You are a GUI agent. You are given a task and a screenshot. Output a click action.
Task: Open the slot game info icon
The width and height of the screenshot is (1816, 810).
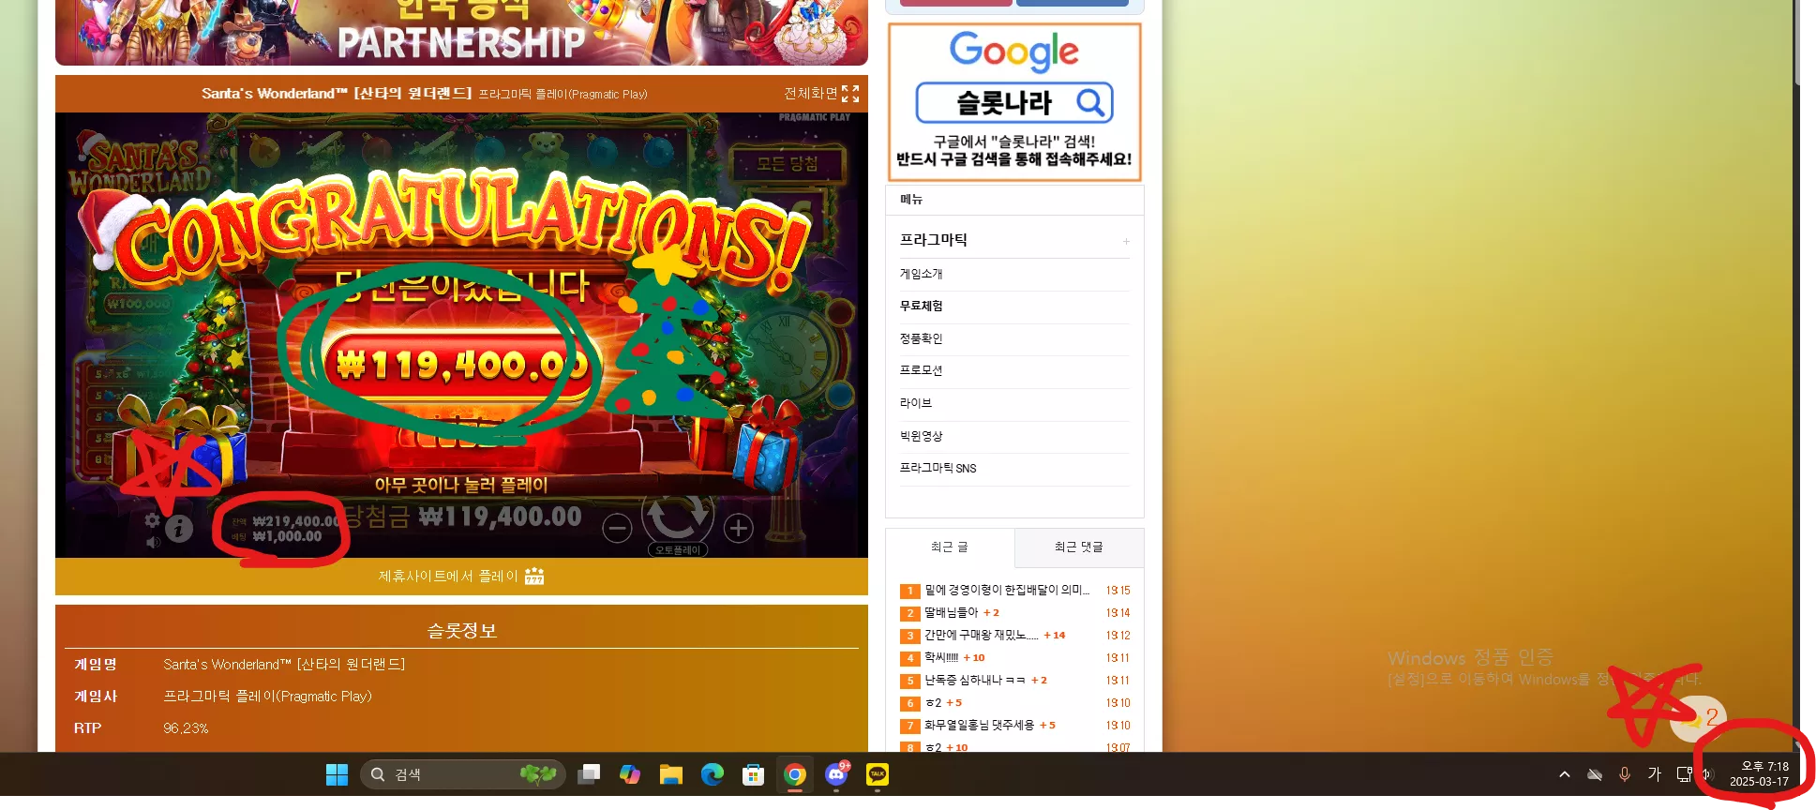click(x=179, y=529)
